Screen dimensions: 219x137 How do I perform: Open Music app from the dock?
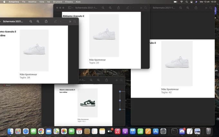pyautogui.click(x=118, y=131)
